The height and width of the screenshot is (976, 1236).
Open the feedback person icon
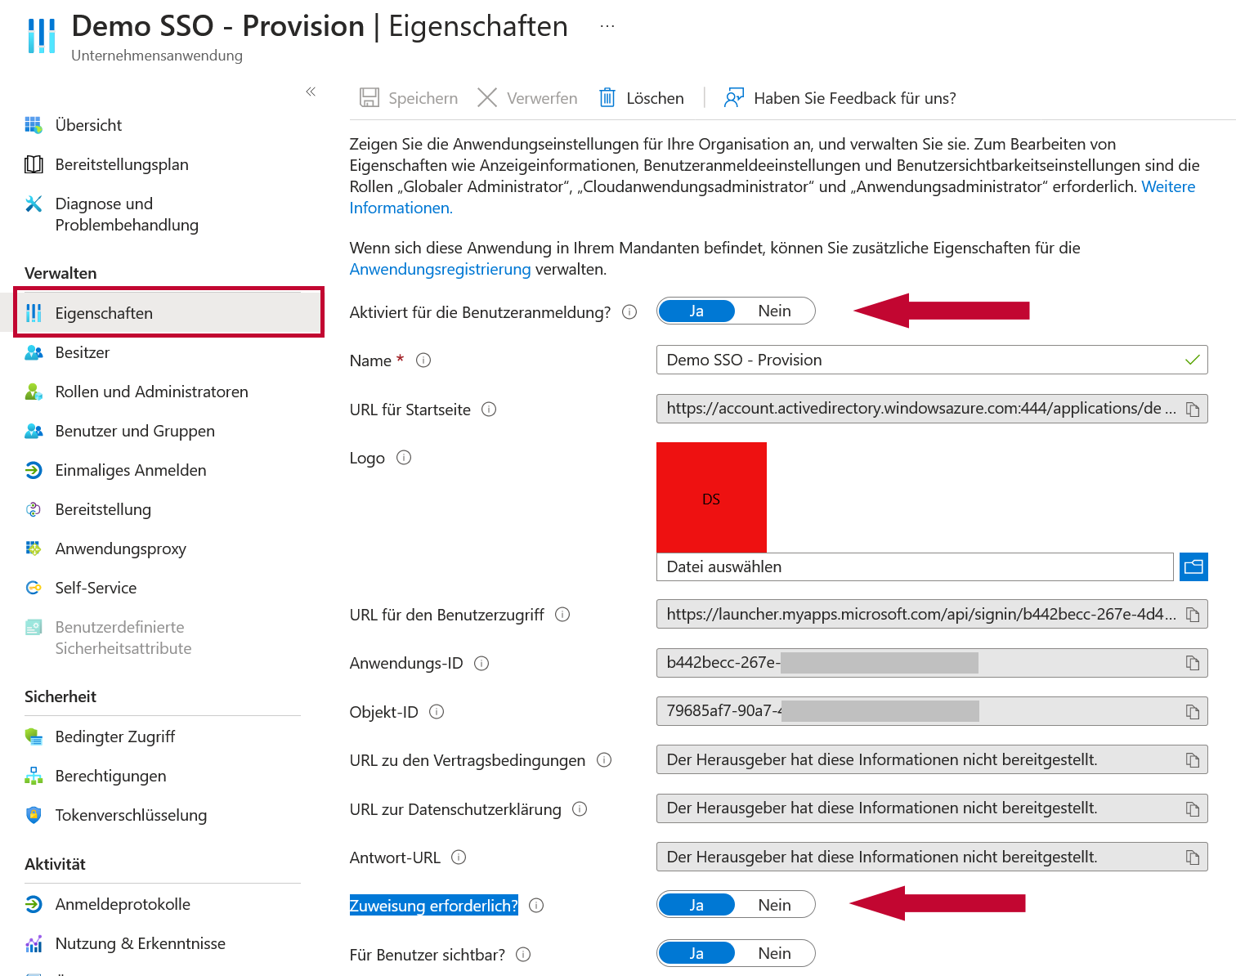733,98
